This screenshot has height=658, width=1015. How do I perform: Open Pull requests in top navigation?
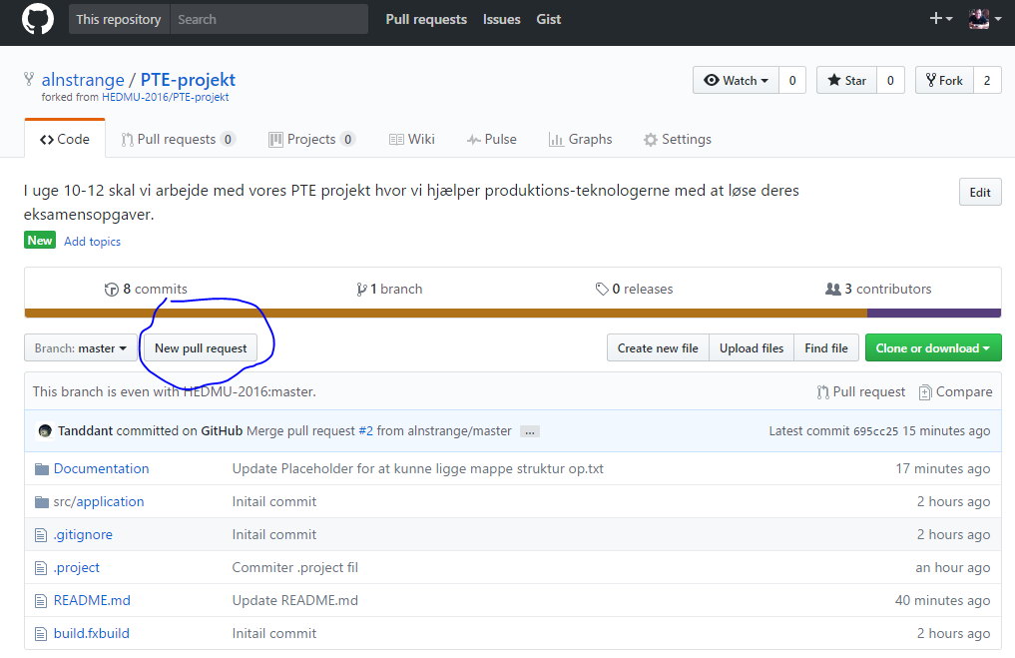(x=426, y=19)
